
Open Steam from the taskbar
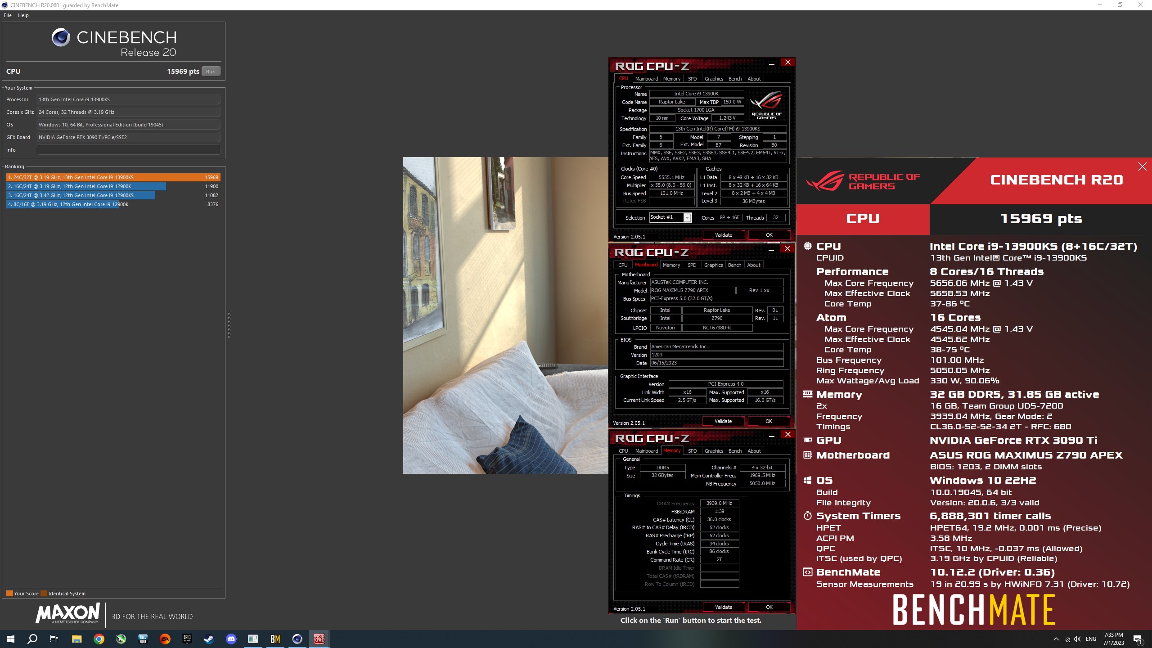tap(209, 639)
